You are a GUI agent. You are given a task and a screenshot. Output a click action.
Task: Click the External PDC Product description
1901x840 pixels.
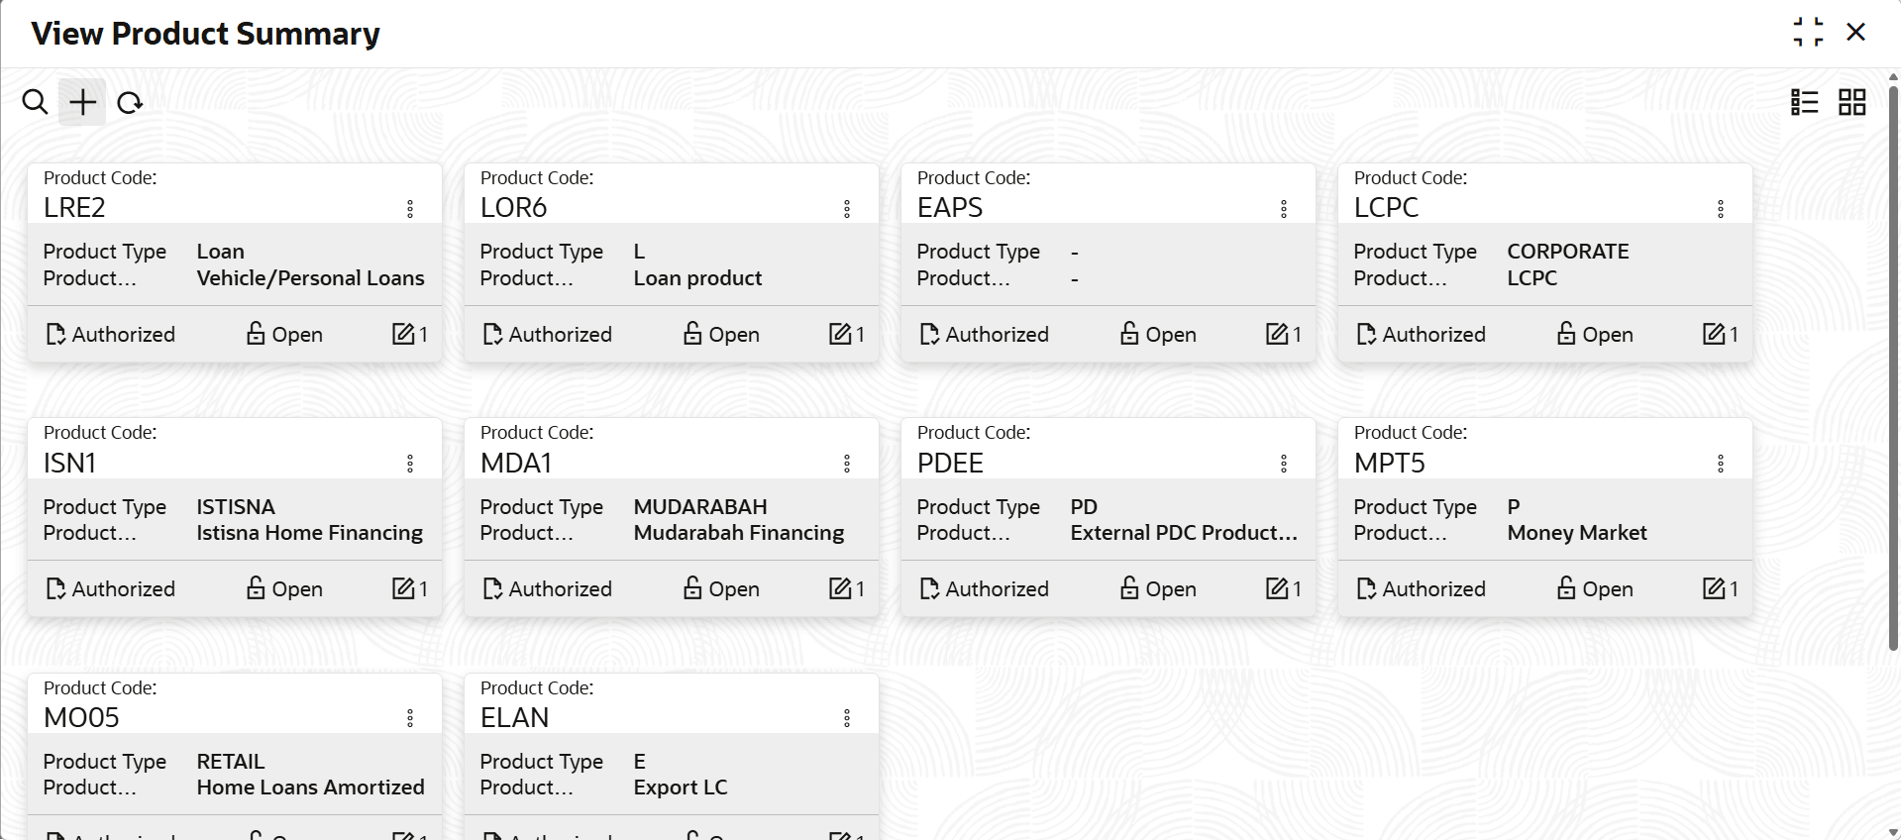[1184, 533]
